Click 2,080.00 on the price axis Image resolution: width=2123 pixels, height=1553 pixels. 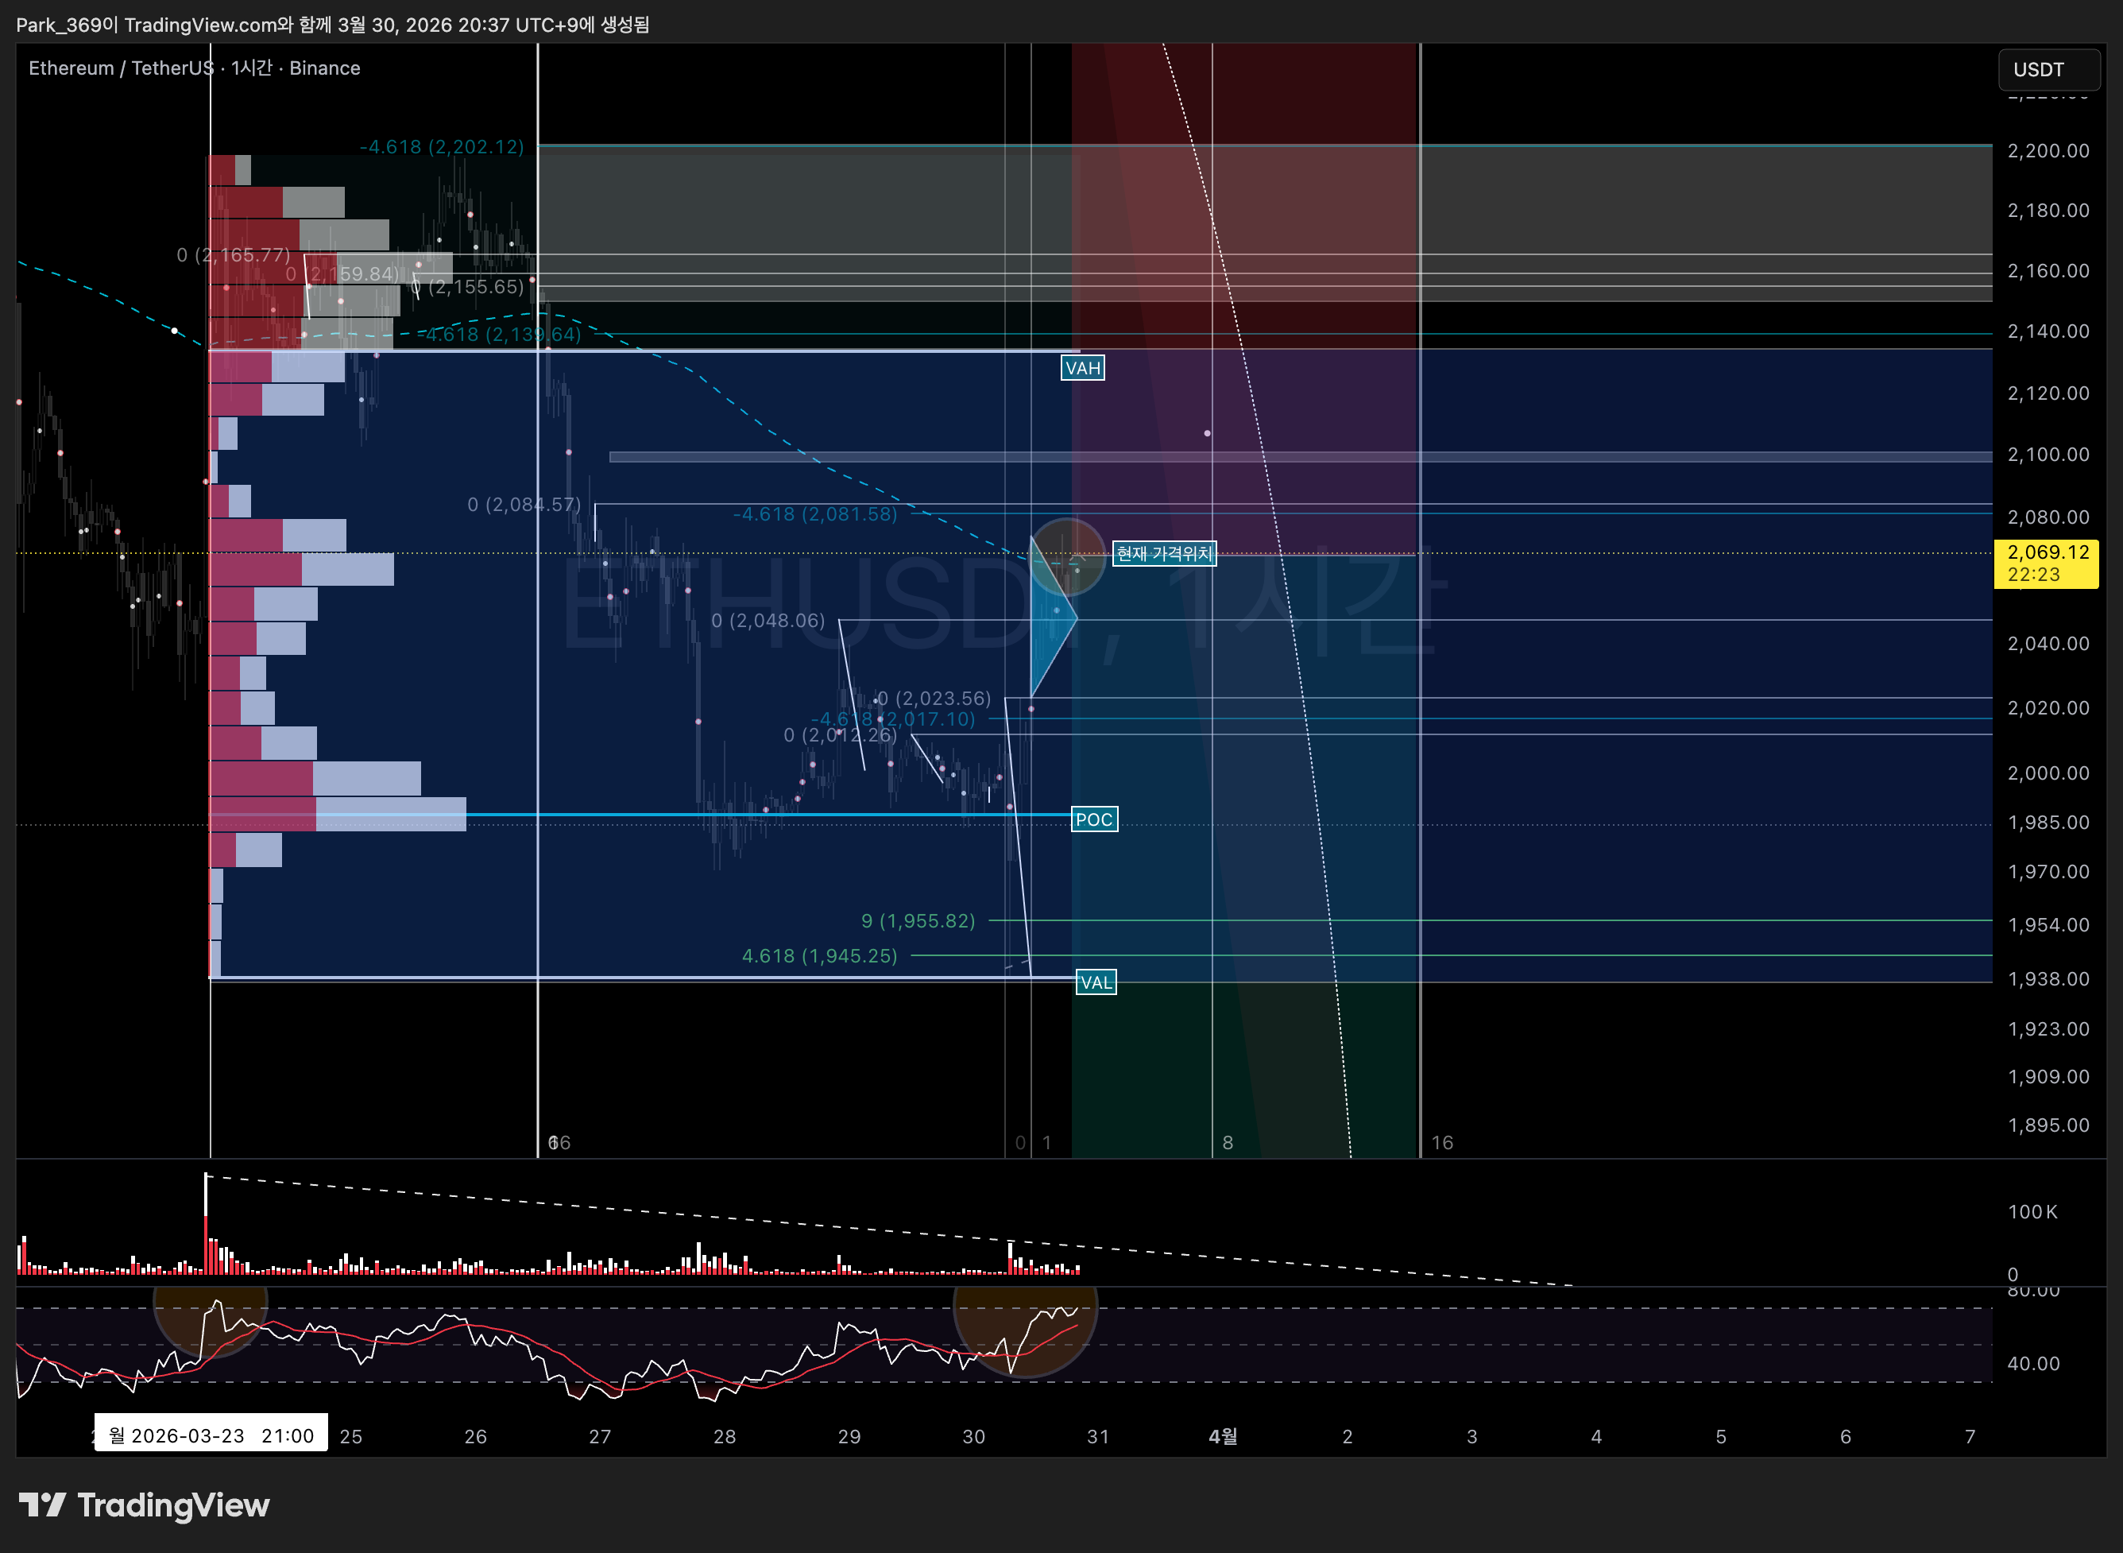pos(2048,517)
